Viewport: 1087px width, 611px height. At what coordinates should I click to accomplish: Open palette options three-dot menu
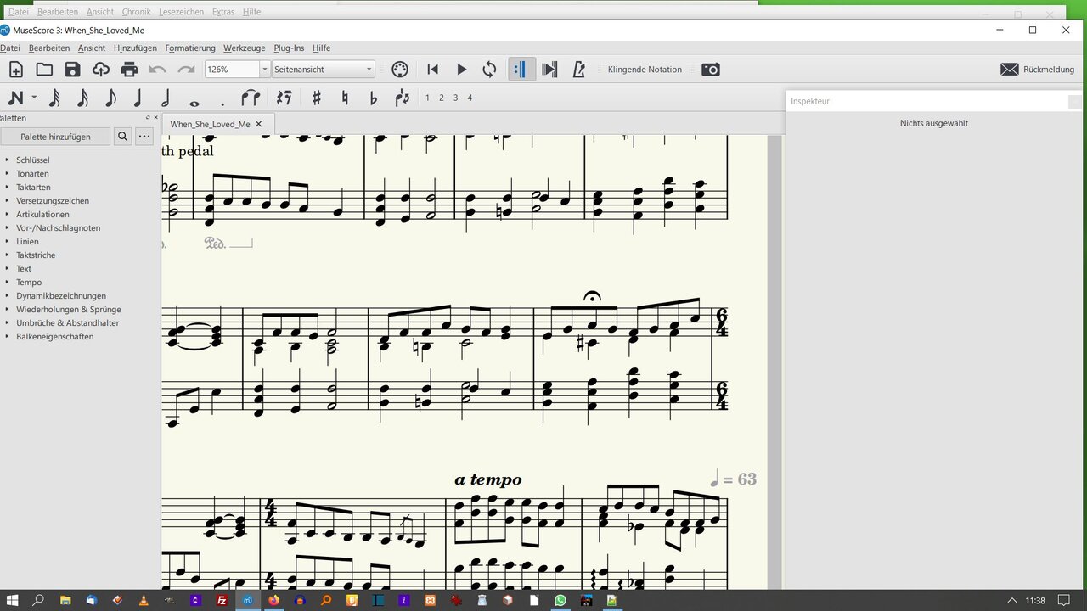[144, 137]
